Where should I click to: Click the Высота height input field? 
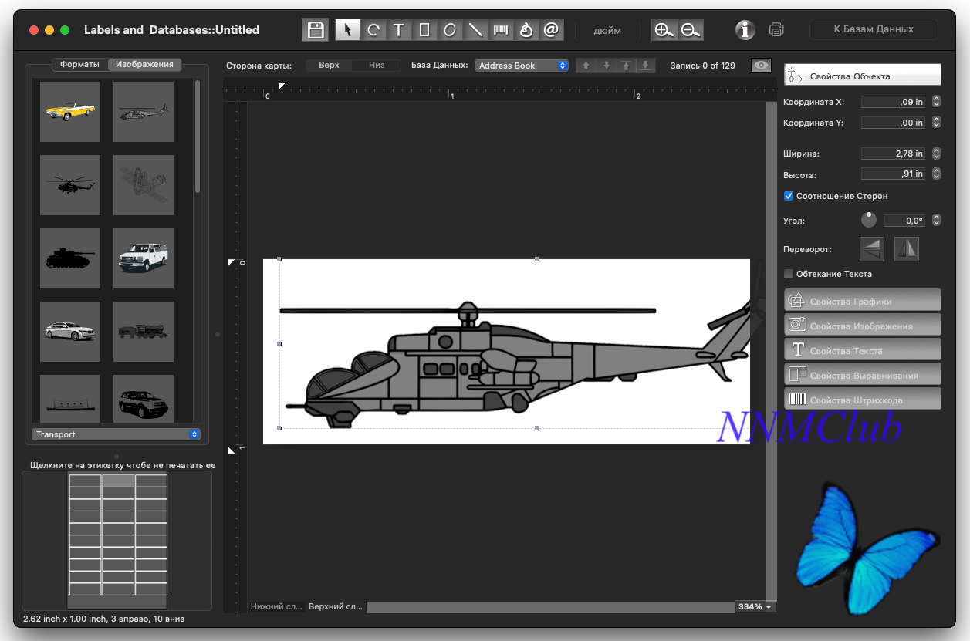tap(893, 174)
